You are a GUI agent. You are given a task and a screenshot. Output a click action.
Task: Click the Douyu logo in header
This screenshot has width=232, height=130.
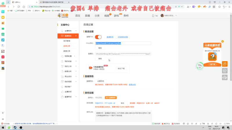(63, 16)
